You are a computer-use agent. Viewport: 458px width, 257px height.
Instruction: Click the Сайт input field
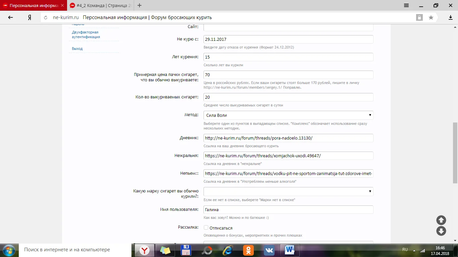[288, 27]
